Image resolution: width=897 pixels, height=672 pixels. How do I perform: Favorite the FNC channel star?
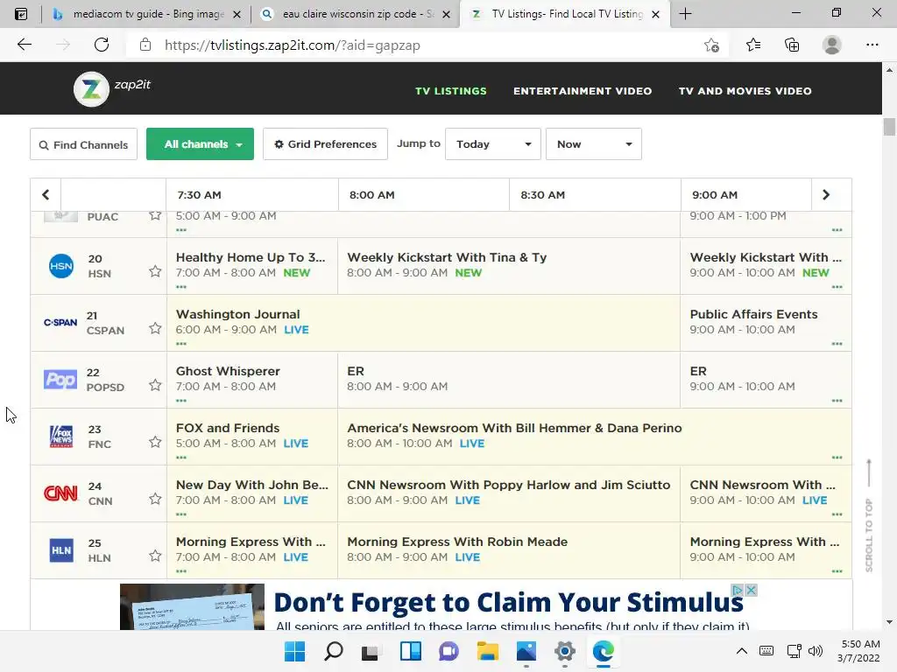pos(155,442)
